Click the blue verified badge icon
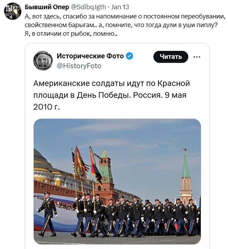The image size is (228, 249). tap(129, 56)
